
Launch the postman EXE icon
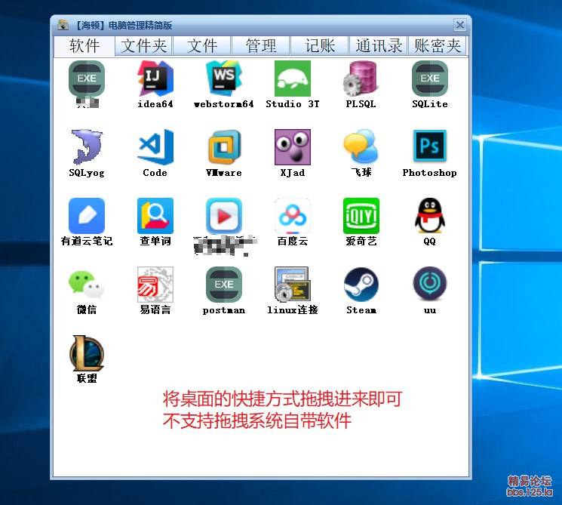(x=224, y=285)
